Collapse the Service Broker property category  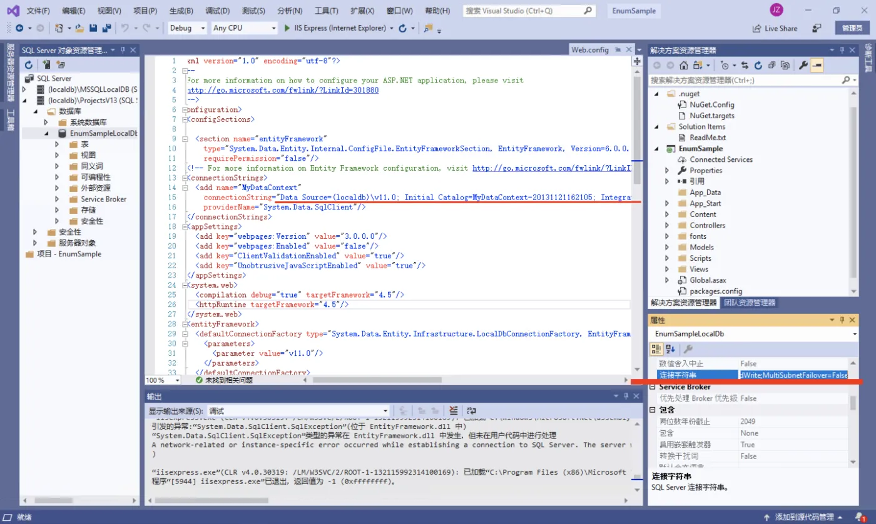[x=653, y=387]
